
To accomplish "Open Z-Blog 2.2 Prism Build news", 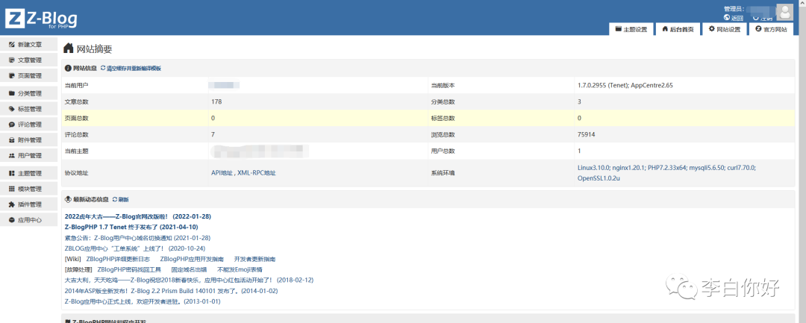I will coord(171,291).
